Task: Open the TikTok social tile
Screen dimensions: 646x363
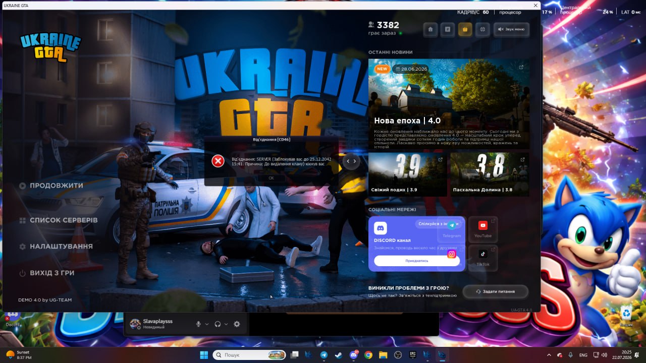Action: [x=482, y=258]
